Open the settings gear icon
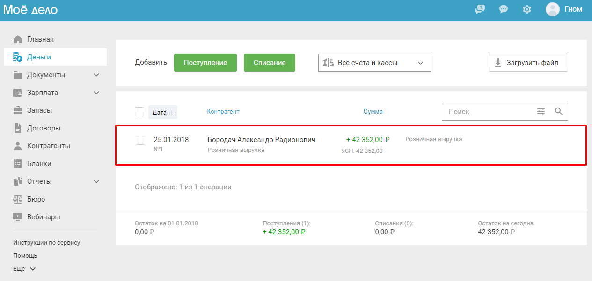 pos(527,9)
